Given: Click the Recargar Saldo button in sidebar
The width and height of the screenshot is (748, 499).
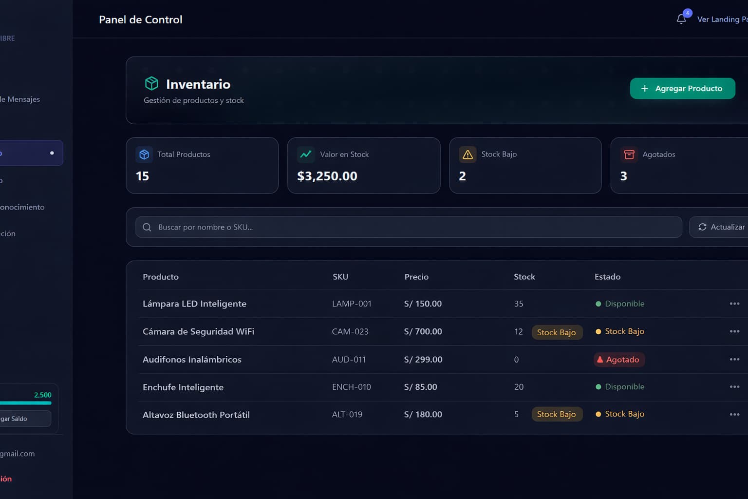Looking at the screenshot, I should pos(24,419).
